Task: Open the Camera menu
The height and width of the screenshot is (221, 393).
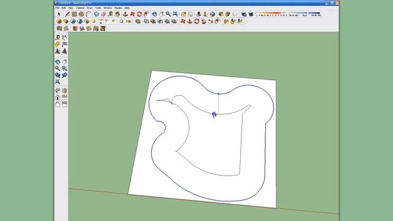Action: [80, 8]
